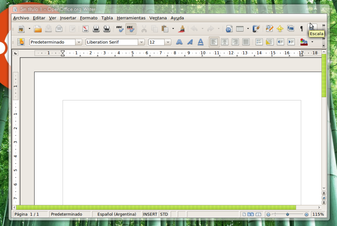This screenshot has width=337, height=226.
Task: Open the Herramientas menu
Action: tap(131, 18)
